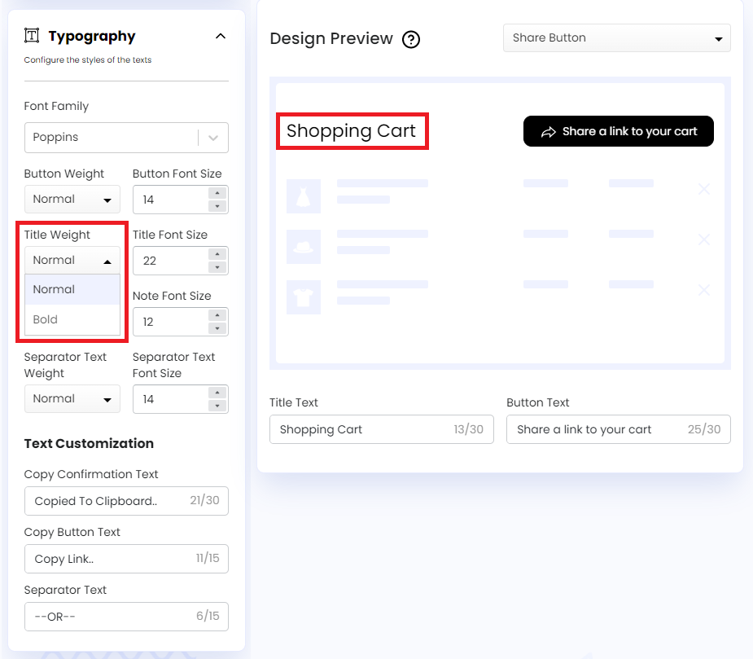Viewport: 753px width, 659px height.
Task: Increase the Title Font Size value
Action: [217, 254]
